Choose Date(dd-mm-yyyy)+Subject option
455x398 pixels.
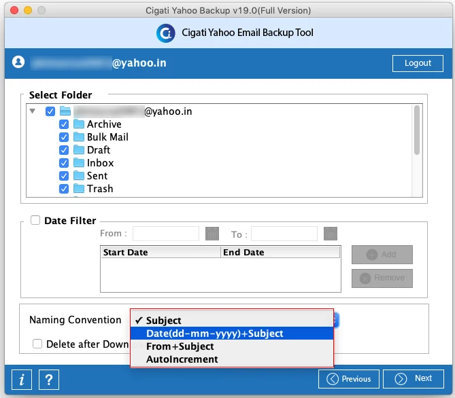coord(232,333)
